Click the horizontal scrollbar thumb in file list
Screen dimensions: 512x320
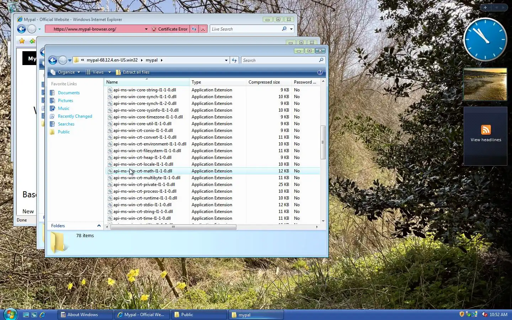[x=173, y=227]
